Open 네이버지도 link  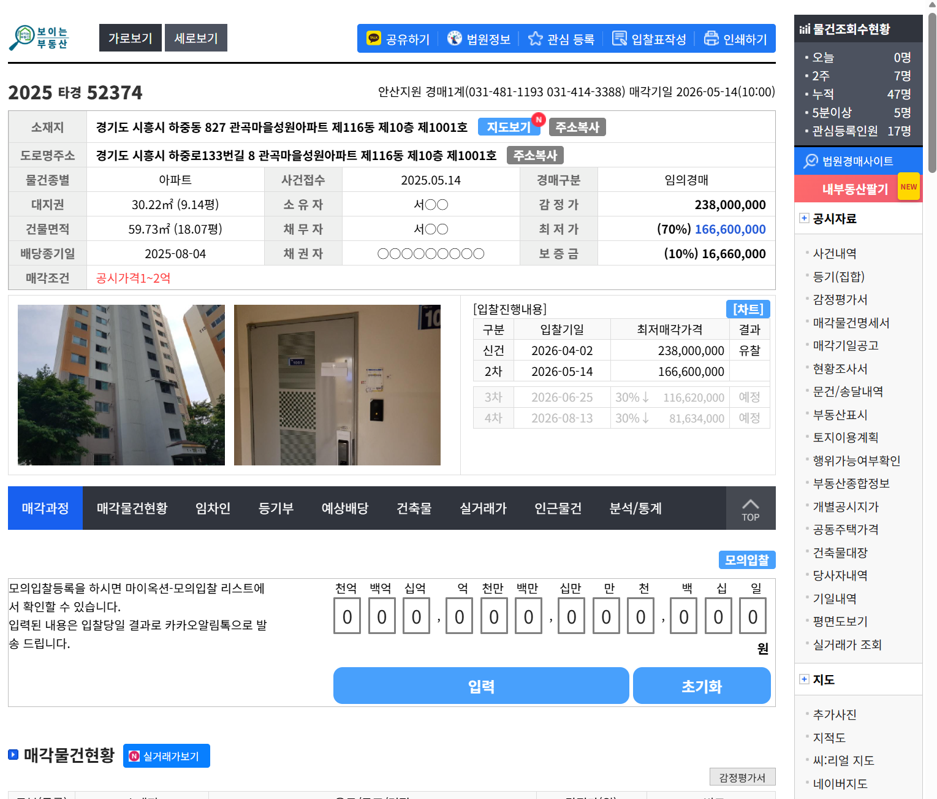[840, 784]
